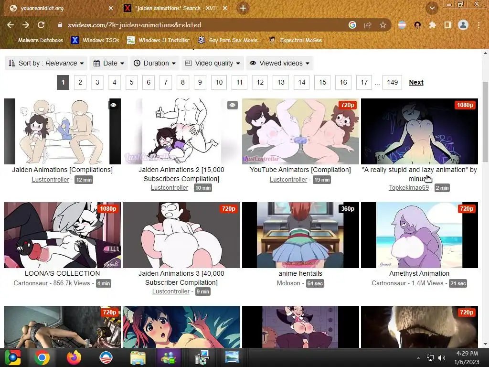
Task: Click the Next page link
Action: (416, 82)
